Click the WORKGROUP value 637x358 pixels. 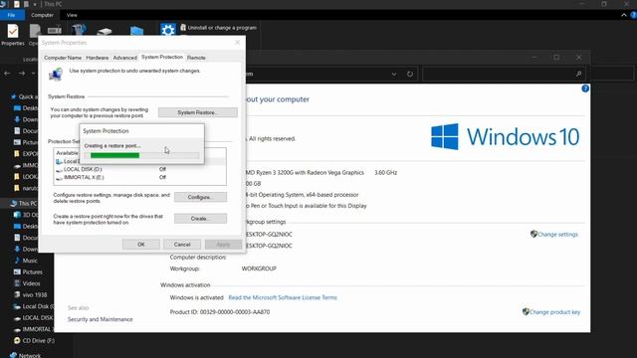click(259, 268)
